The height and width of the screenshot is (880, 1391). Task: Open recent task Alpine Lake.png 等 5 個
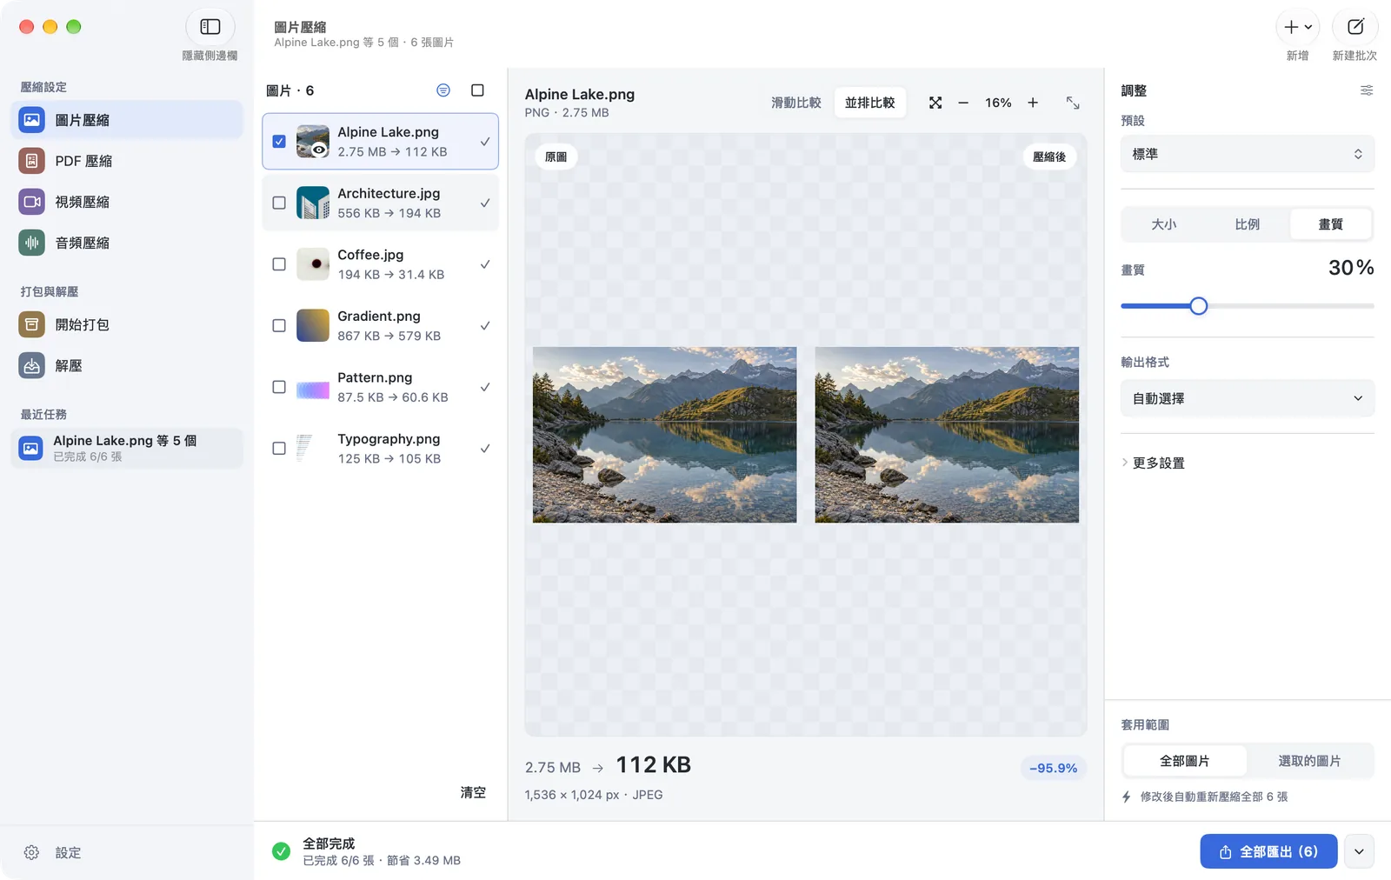(x=127, y=448)
